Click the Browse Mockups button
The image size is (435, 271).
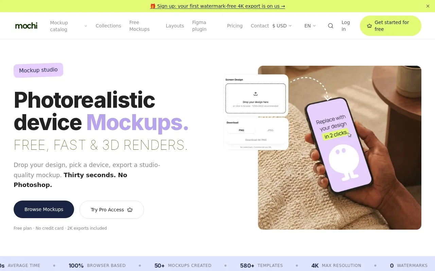[44, 209]
